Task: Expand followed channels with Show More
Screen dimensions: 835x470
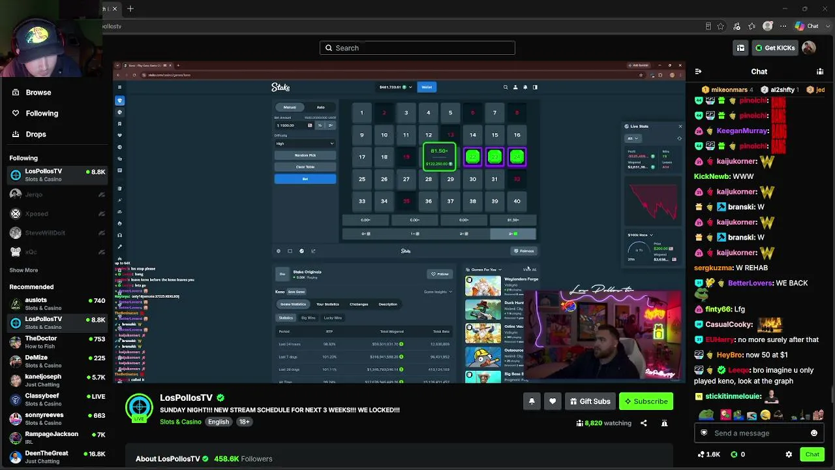Action: pos(23,270)
